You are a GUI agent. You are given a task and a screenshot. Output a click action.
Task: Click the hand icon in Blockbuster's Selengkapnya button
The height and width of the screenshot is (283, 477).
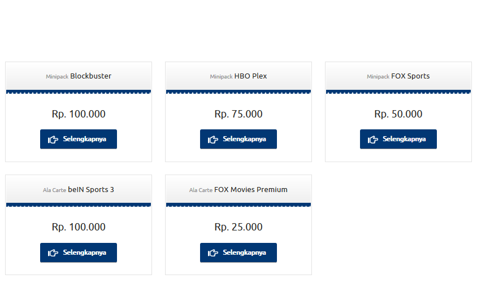click(x=53, y=140)
